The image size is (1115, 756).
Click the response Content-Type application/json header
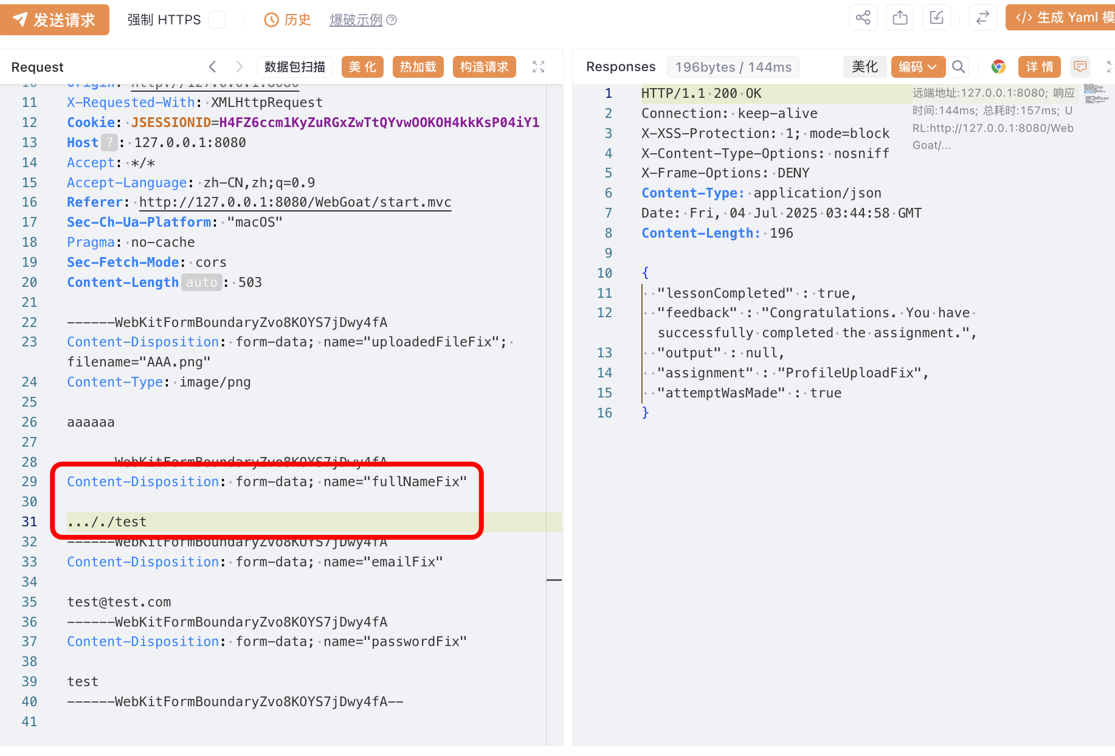click(761, 193)
